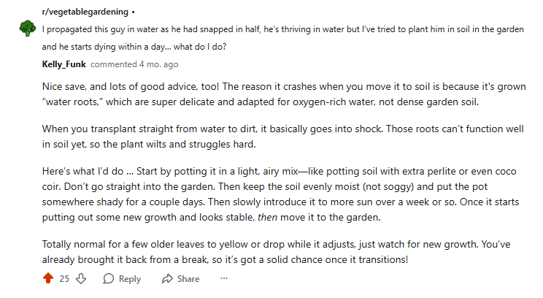Click the Share arrow icon
The width and height of the screenshot is (543, 298).
(166, 278)
